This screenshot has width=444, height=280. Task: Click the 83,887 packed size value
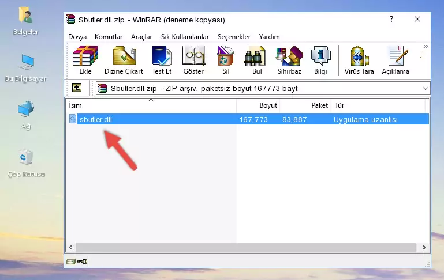point(294,119)
